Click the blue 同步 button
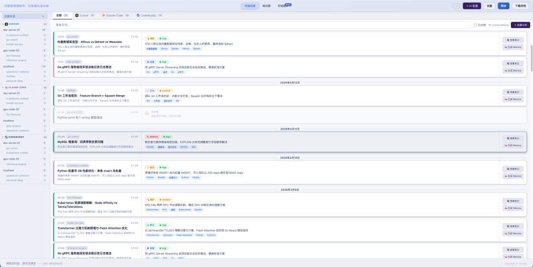533x267 pixels. [504, 6]
